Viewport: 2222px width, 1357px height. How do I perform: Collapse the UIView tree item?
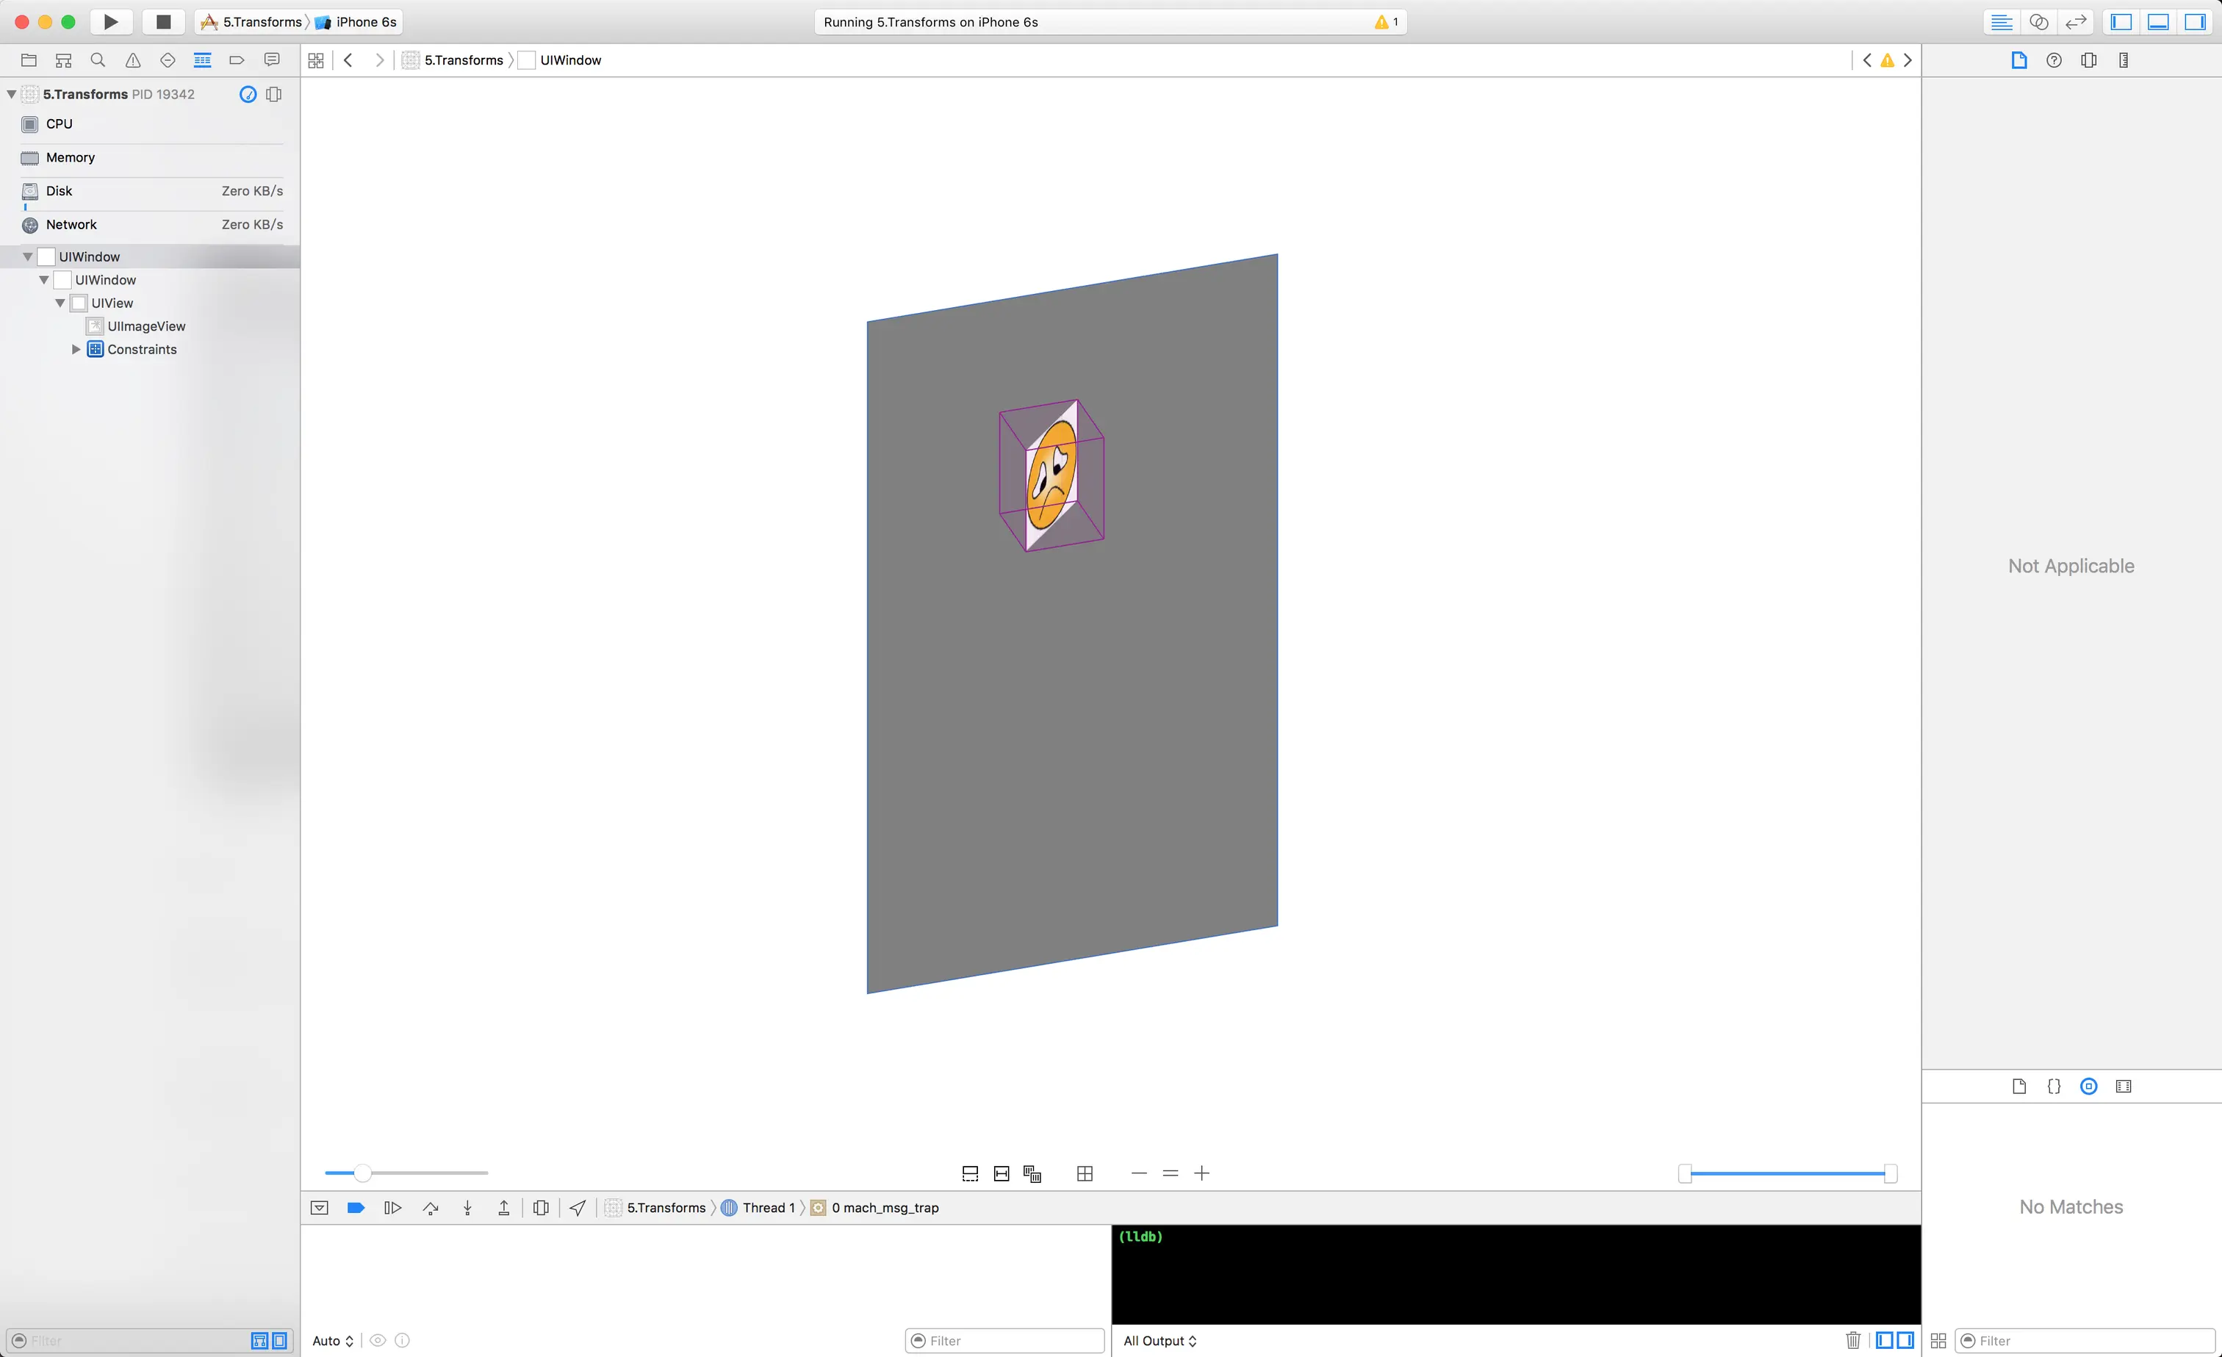tap(60, 304)
